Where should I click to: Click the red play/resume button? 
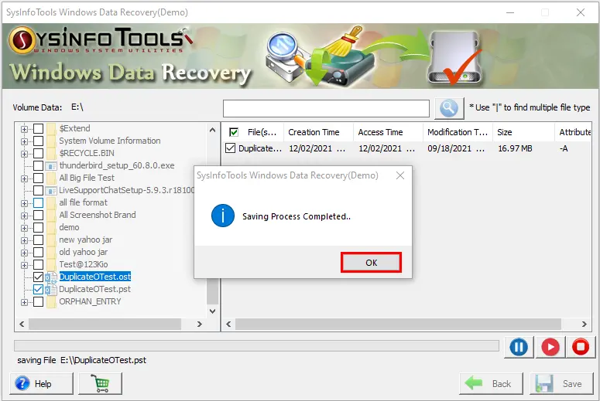pos(550,347)
